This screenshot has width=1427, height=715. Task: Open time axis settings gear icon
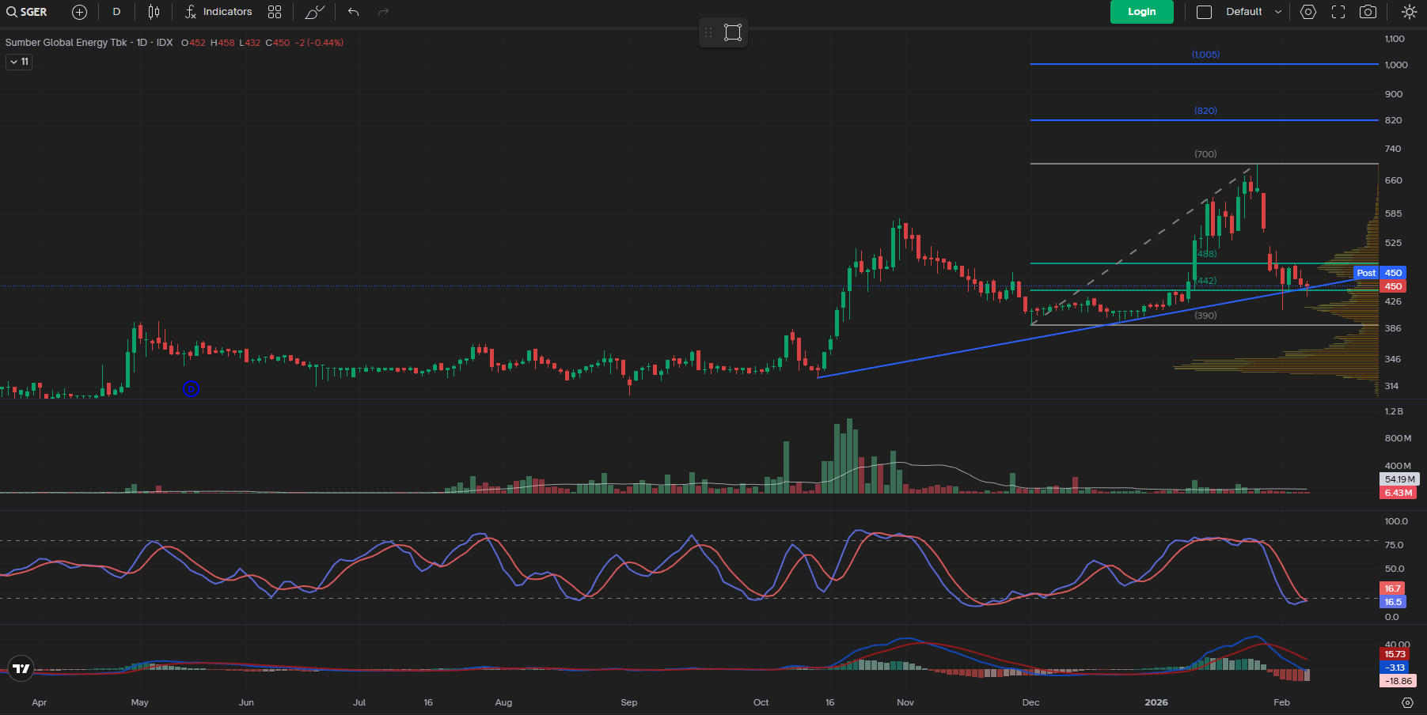[1406, 702]
